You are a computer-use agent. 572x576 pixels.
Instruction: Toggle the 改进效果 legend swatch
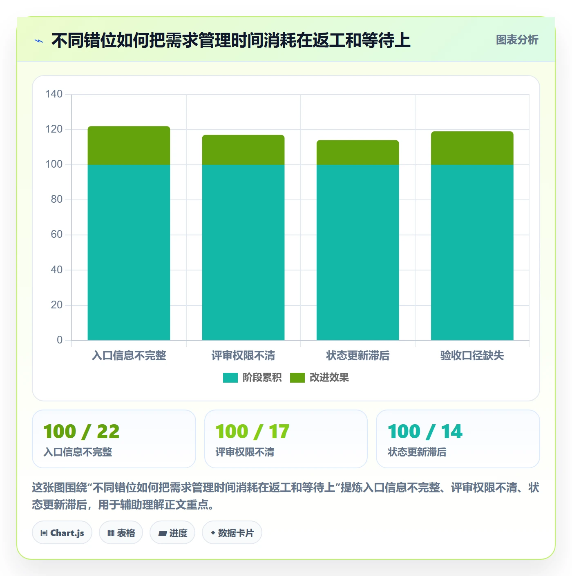click(x=297, y=378)
